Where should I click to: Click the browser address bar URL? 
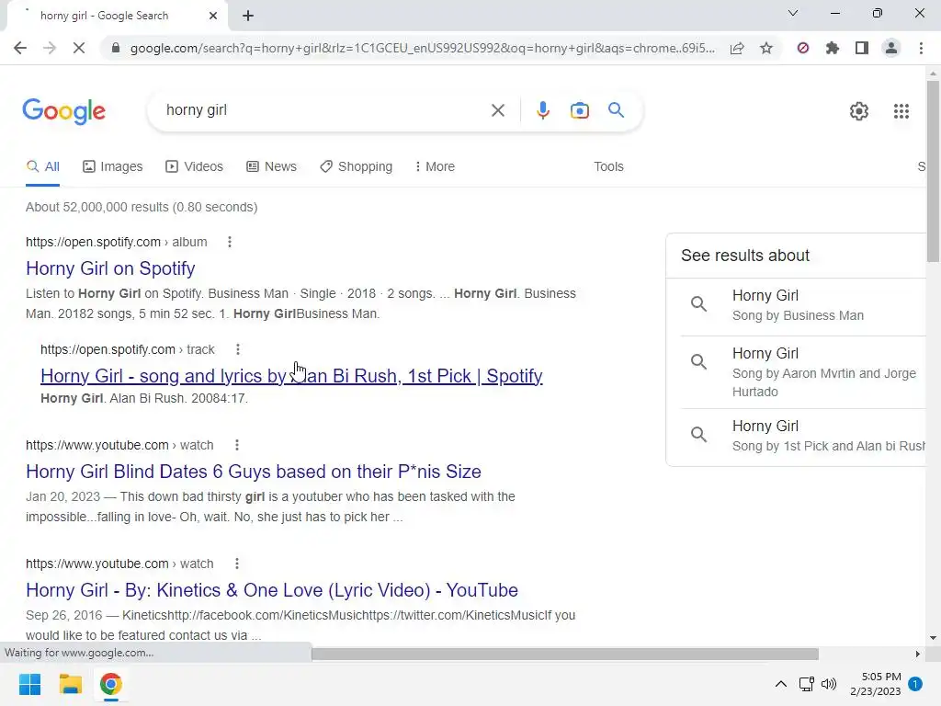423,48
